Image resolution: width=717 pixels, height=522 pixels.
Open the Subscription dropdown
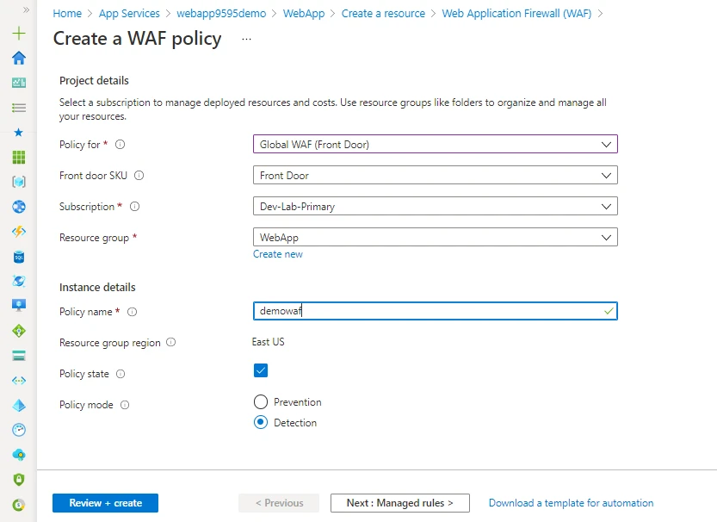(435, 206)
